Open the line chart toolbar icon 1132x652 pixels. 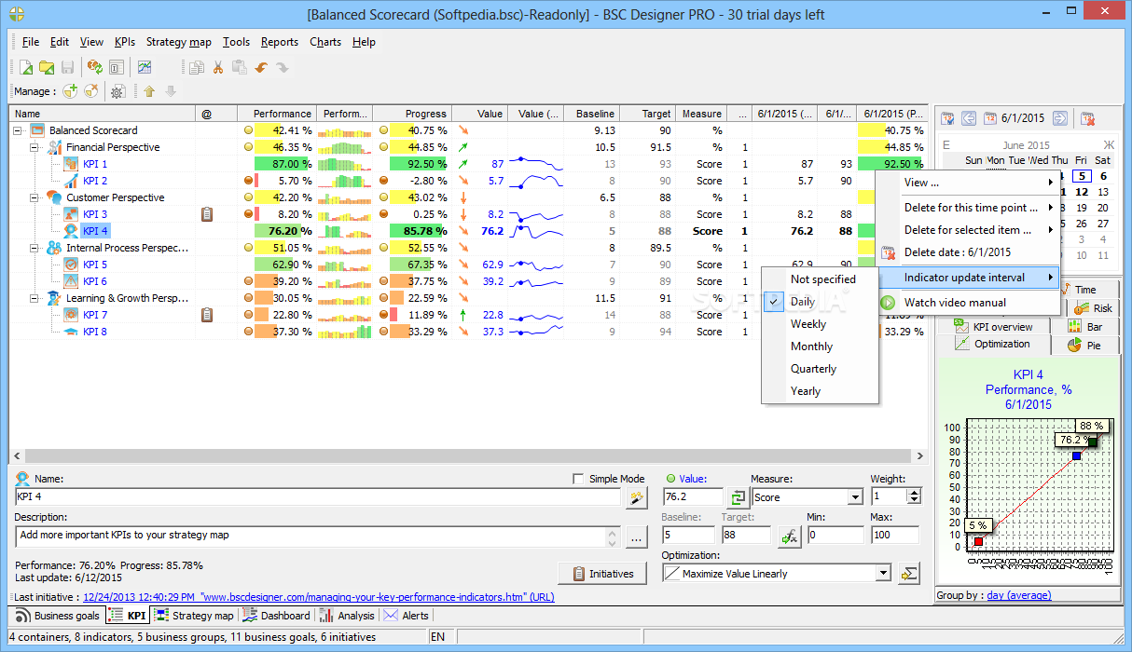pyautogui.click(x=145, y=67)
